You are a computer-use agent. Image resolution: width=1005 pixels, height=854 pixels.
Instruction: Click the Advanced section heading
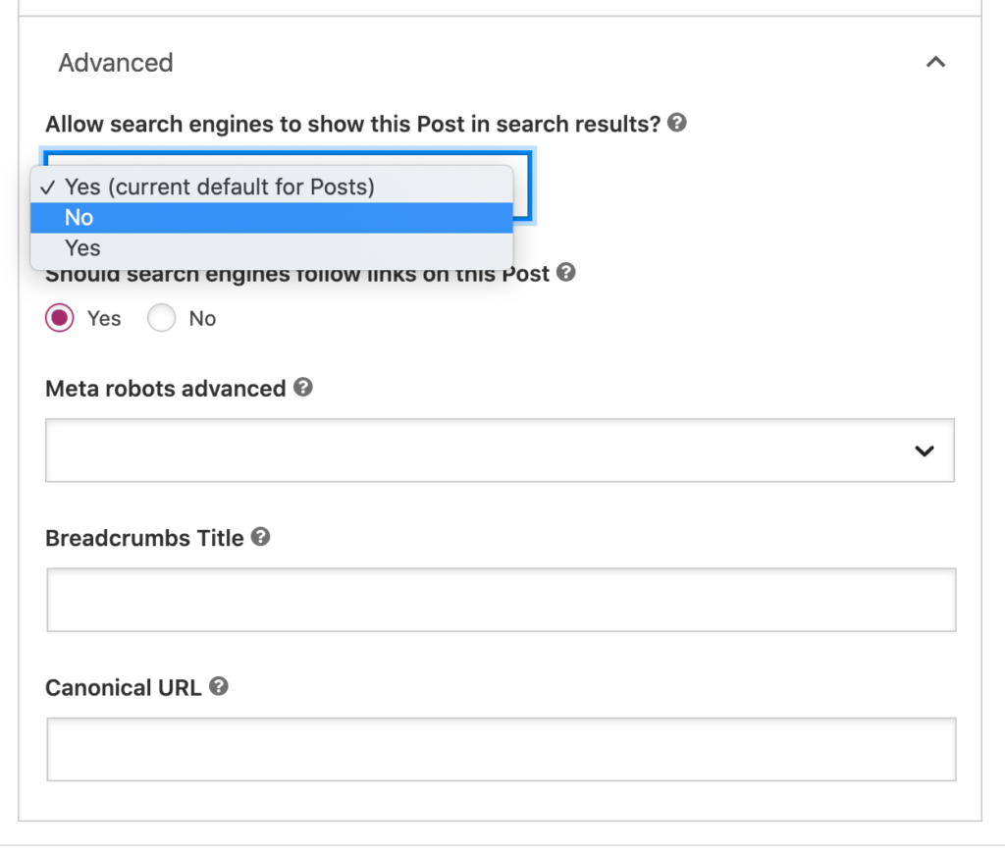pos(115,62)
